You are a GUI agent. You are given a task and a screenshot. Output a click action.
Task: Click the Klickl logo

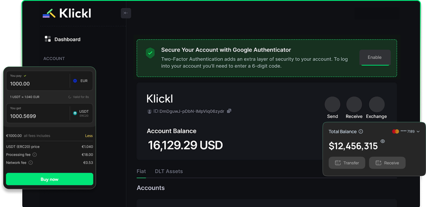tap(67, 13)
